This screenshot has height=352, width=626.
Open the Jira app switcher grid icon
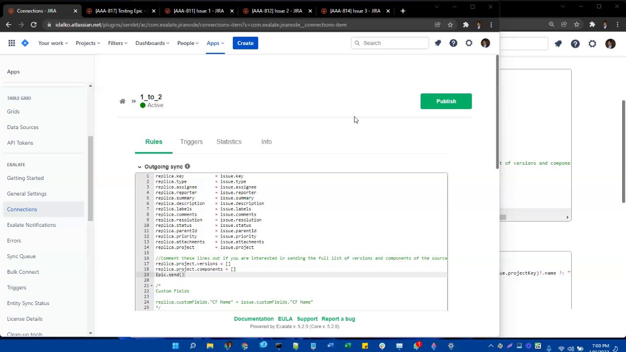[x=12, y=43]
